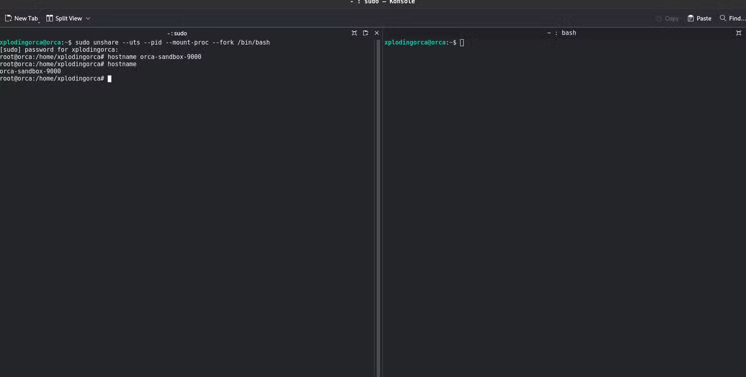
Task: Click the '~ : bash' pane title
Action: pyautogui.click(x=561, y=33)
